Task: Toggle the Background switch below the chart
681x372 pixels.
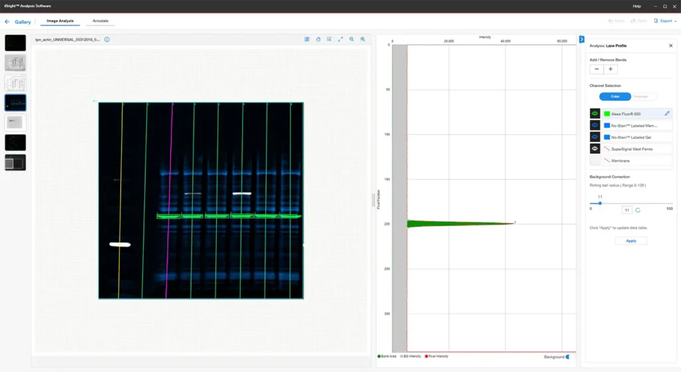Action: 567,357
